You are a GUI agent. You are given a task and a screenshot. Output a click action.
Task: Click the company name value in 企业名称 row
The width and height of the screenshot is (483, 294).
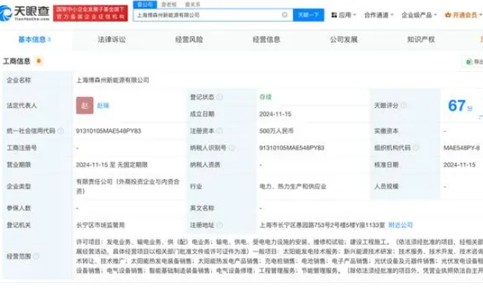click(x=113, y=80)
